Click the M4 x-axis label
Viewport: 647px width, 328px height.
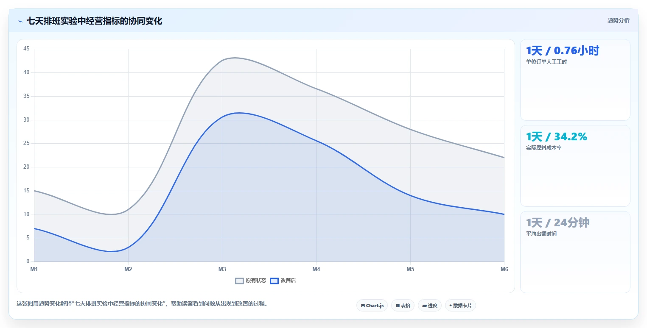pos(316,269)
